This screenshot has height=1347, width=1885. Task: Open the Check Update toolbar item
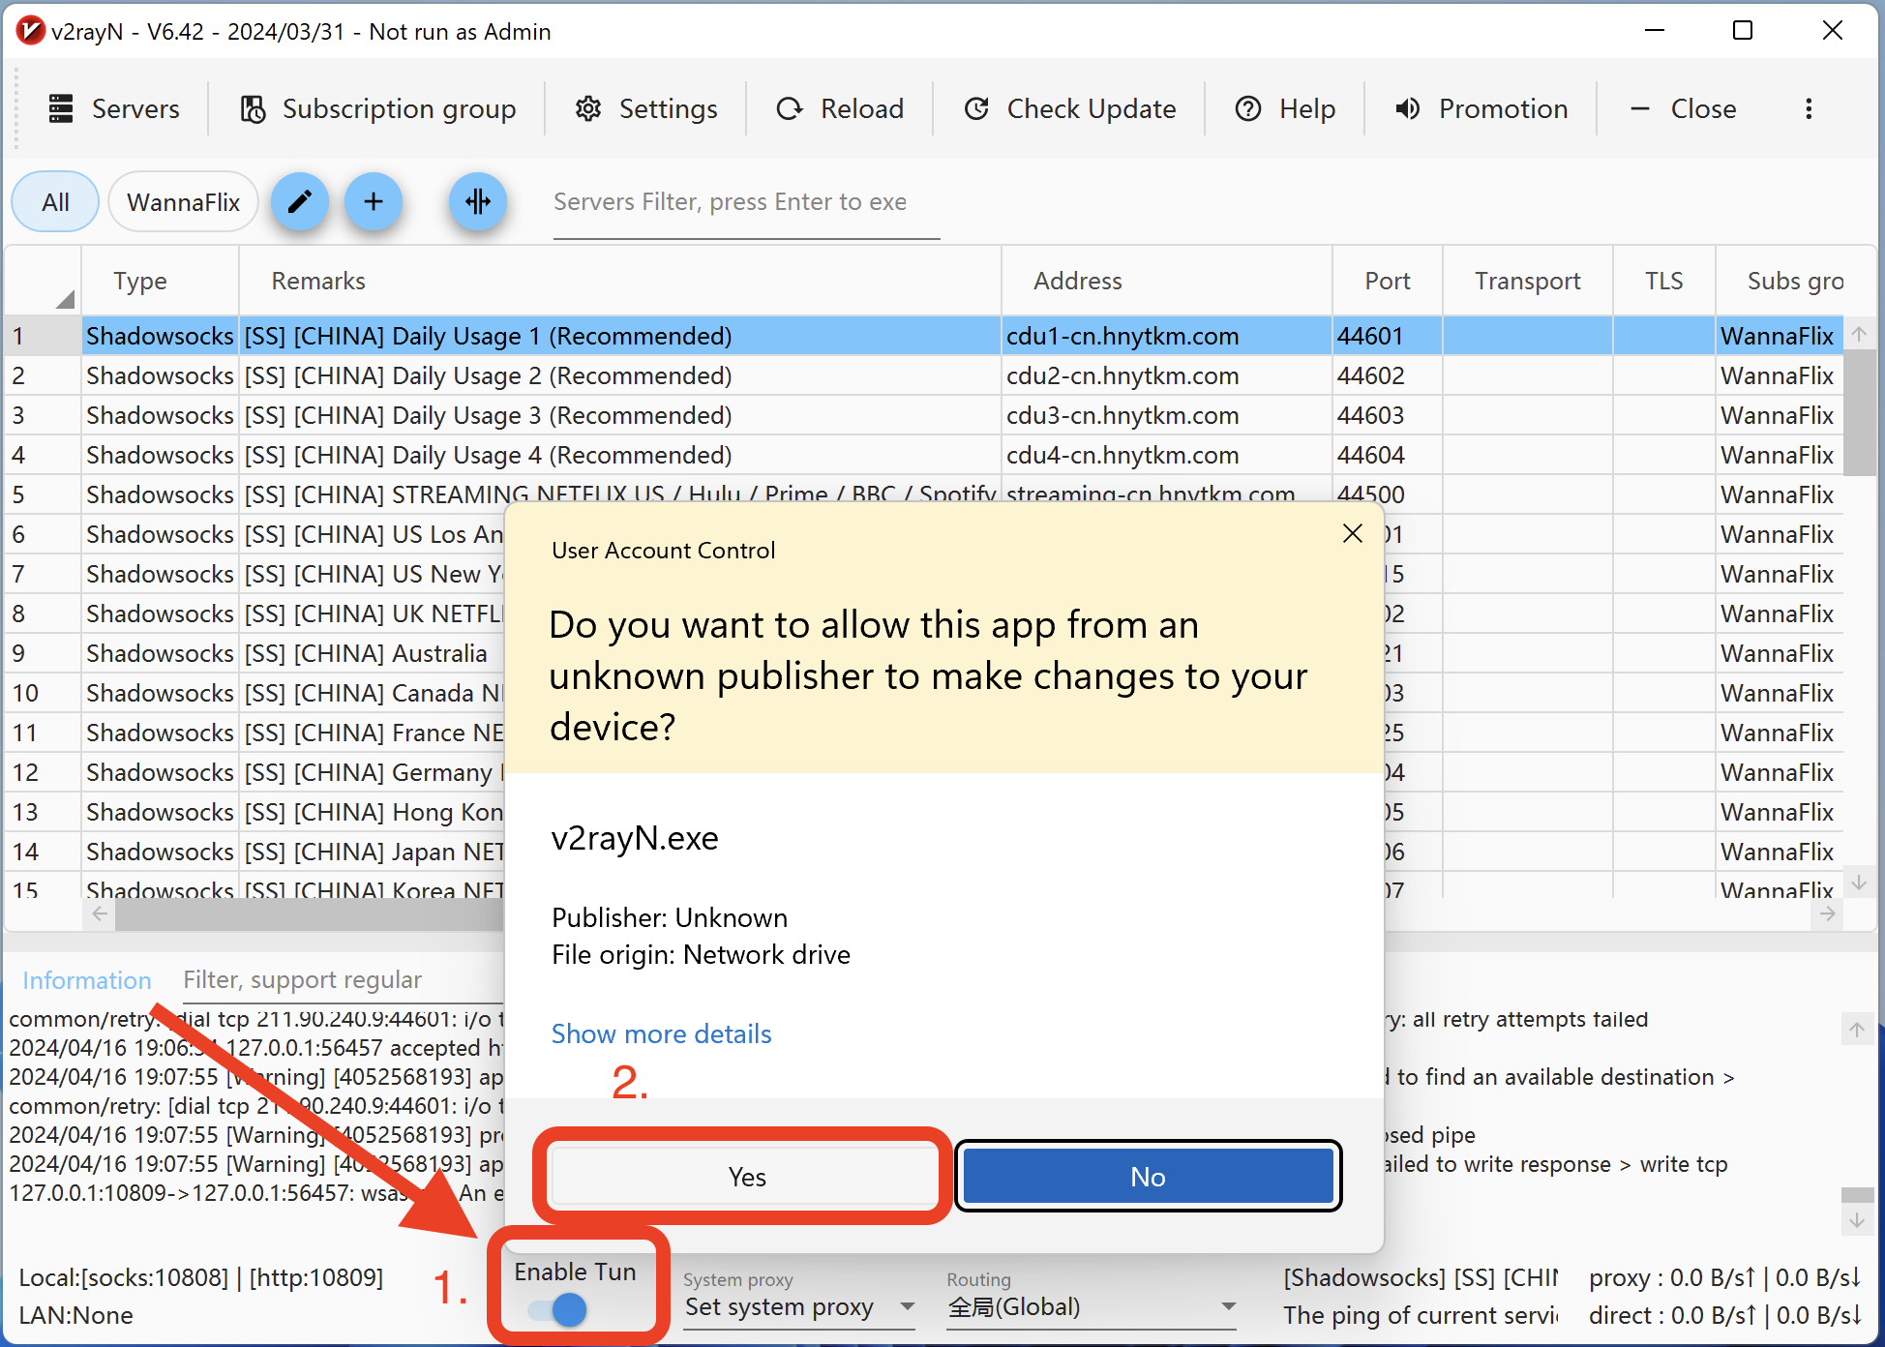point(1070,108)
